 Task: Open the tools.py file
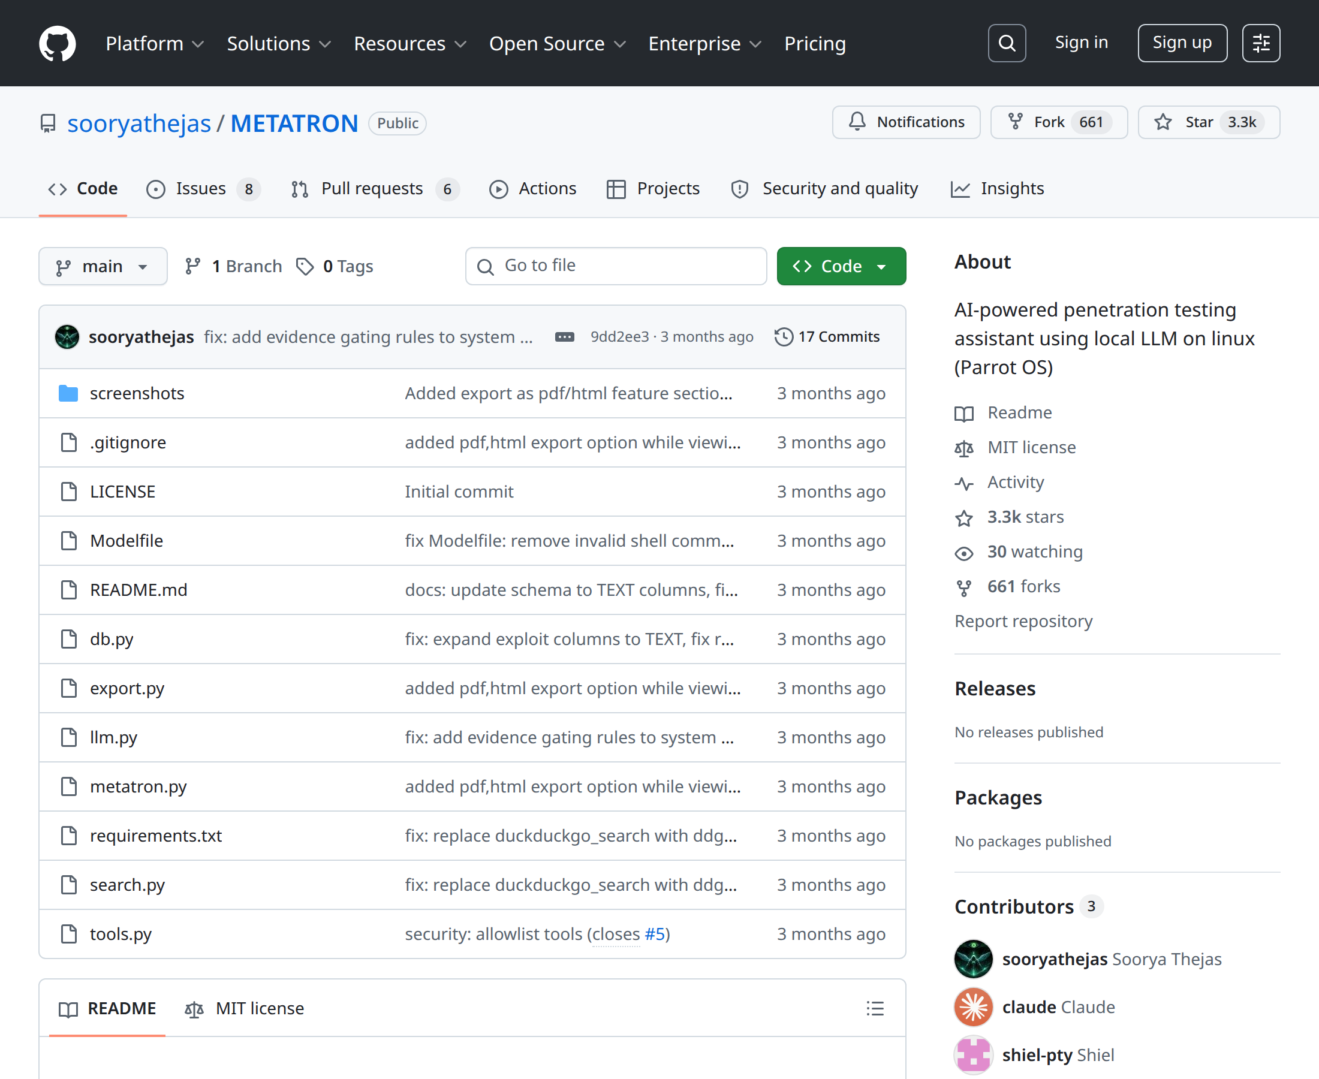click(x=121, y=933)
